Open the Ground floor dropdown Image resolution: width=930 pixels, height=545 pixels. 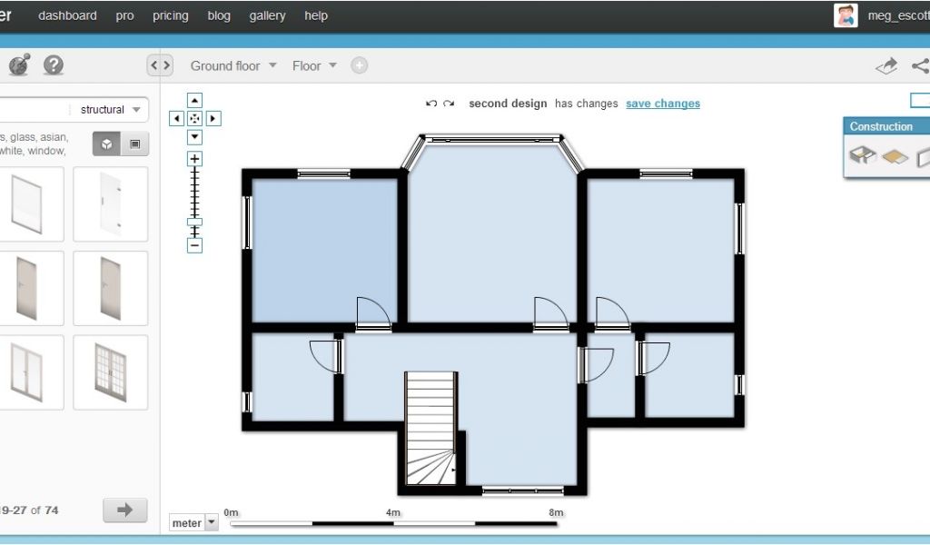(x=233, y=65)
